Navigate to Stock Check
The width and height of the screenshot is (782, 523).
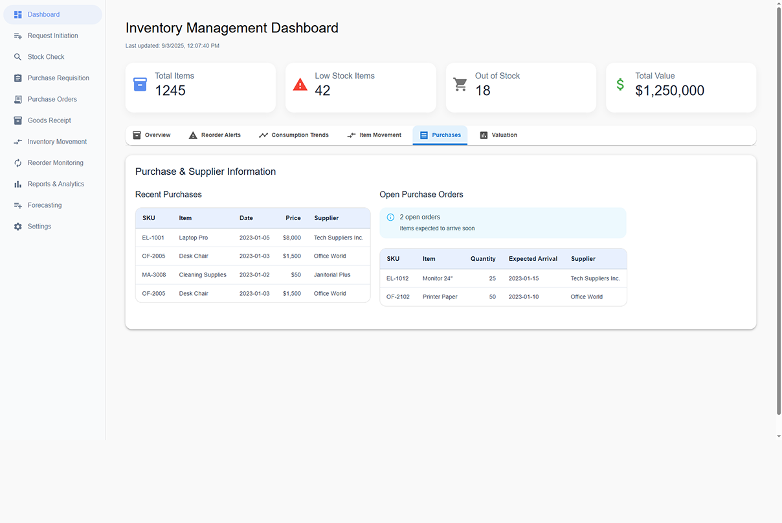click(53, 57)
